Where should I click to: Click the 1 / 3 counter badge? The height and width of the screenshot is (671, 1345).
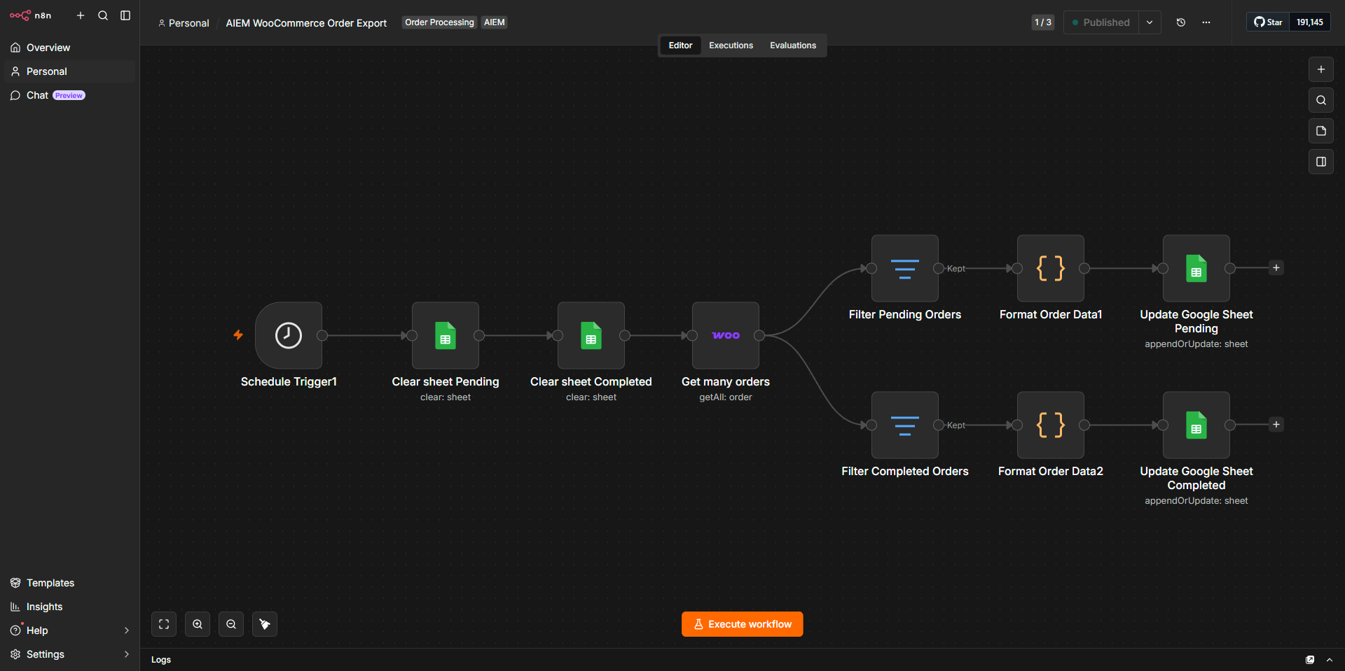tap(1043, 22)
